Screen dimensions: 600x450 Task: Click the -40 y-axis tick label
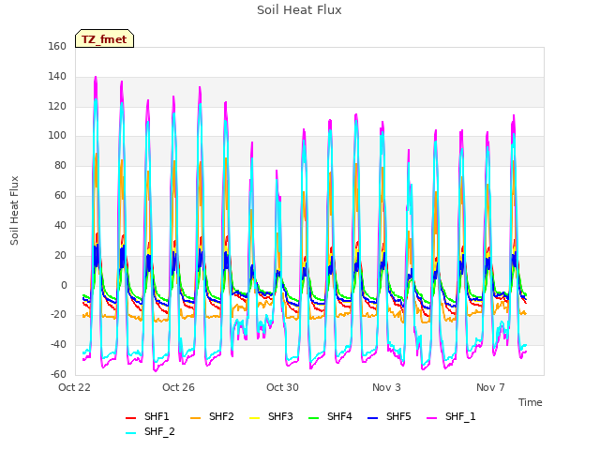pyautogui.click(x=58, y=344)
